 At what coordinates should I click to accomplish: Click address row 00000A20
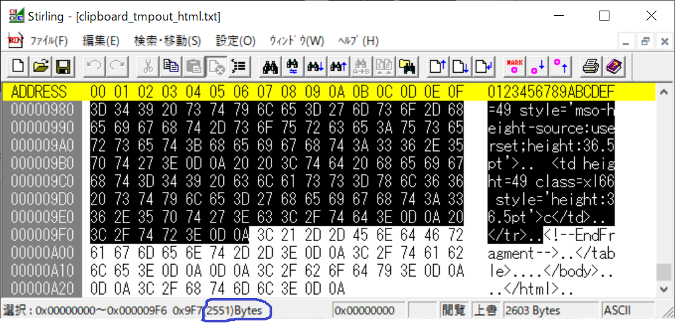click(42, 288)
